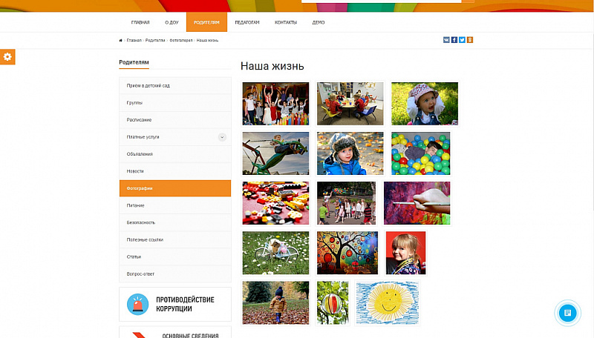Screen dimensions: 594x338
Task: Click the Противодействие коррупции banner text
Action: [x=185, y=304]
